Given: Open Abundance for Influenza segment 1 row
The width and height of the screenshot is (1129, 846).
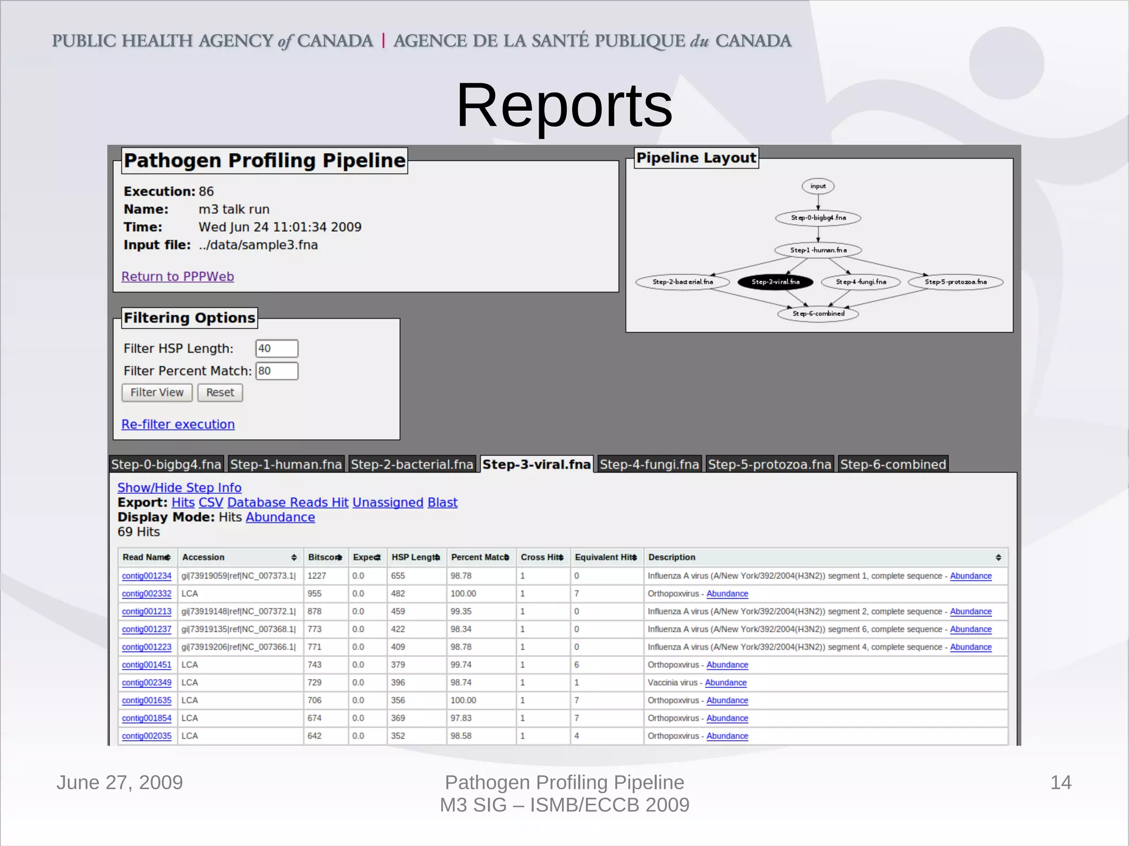Looking at the screenshot, I should click(971, 576).
